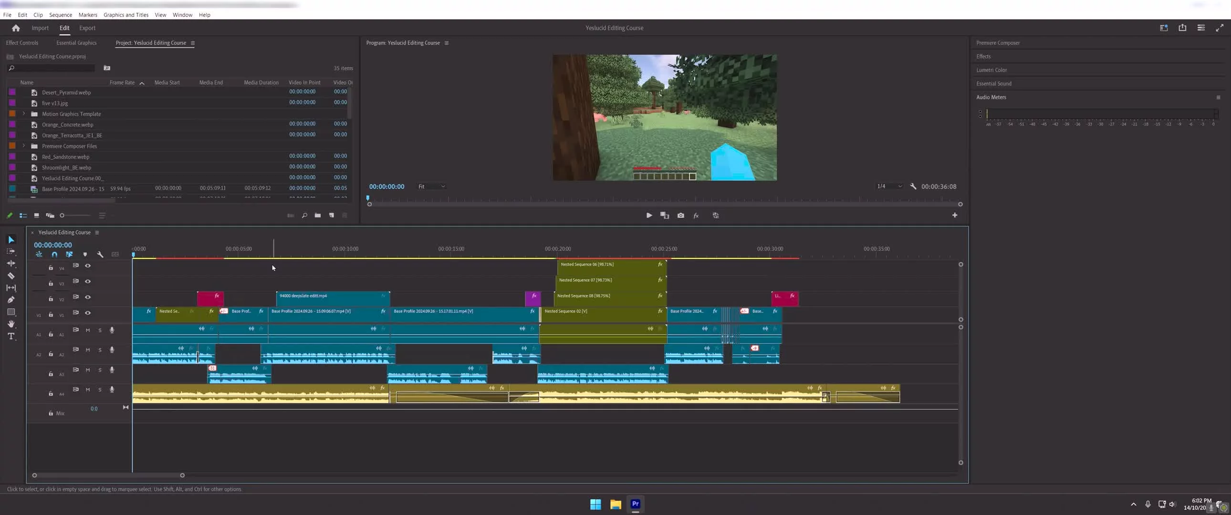The height and width of the screenshot is (515, 1231).
Task: Select the Hand tool
Action: (x=11, y=324)
